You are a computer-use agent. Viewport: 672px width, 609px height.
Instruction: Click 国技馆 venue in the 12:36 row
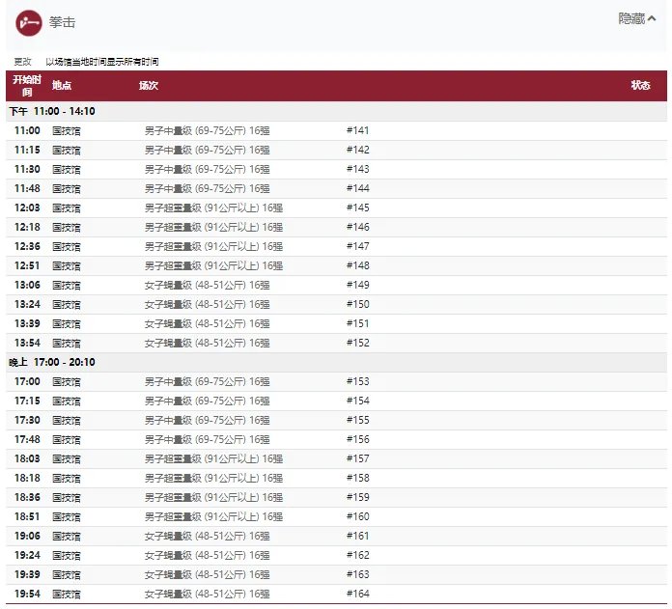click(x=66, y=246)
